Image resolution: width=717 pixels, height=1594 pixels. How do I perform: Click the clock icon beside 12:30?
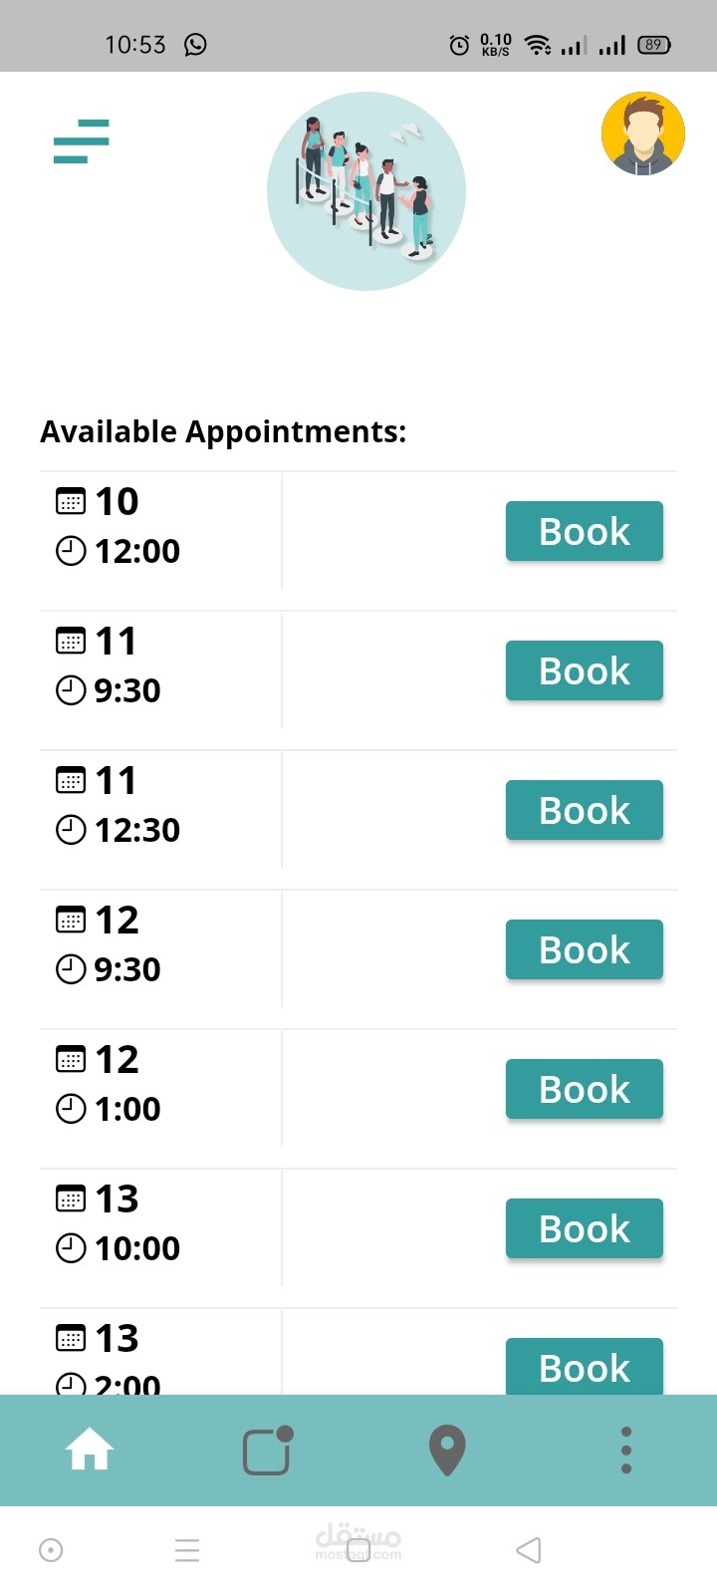(x=71, y=830)
